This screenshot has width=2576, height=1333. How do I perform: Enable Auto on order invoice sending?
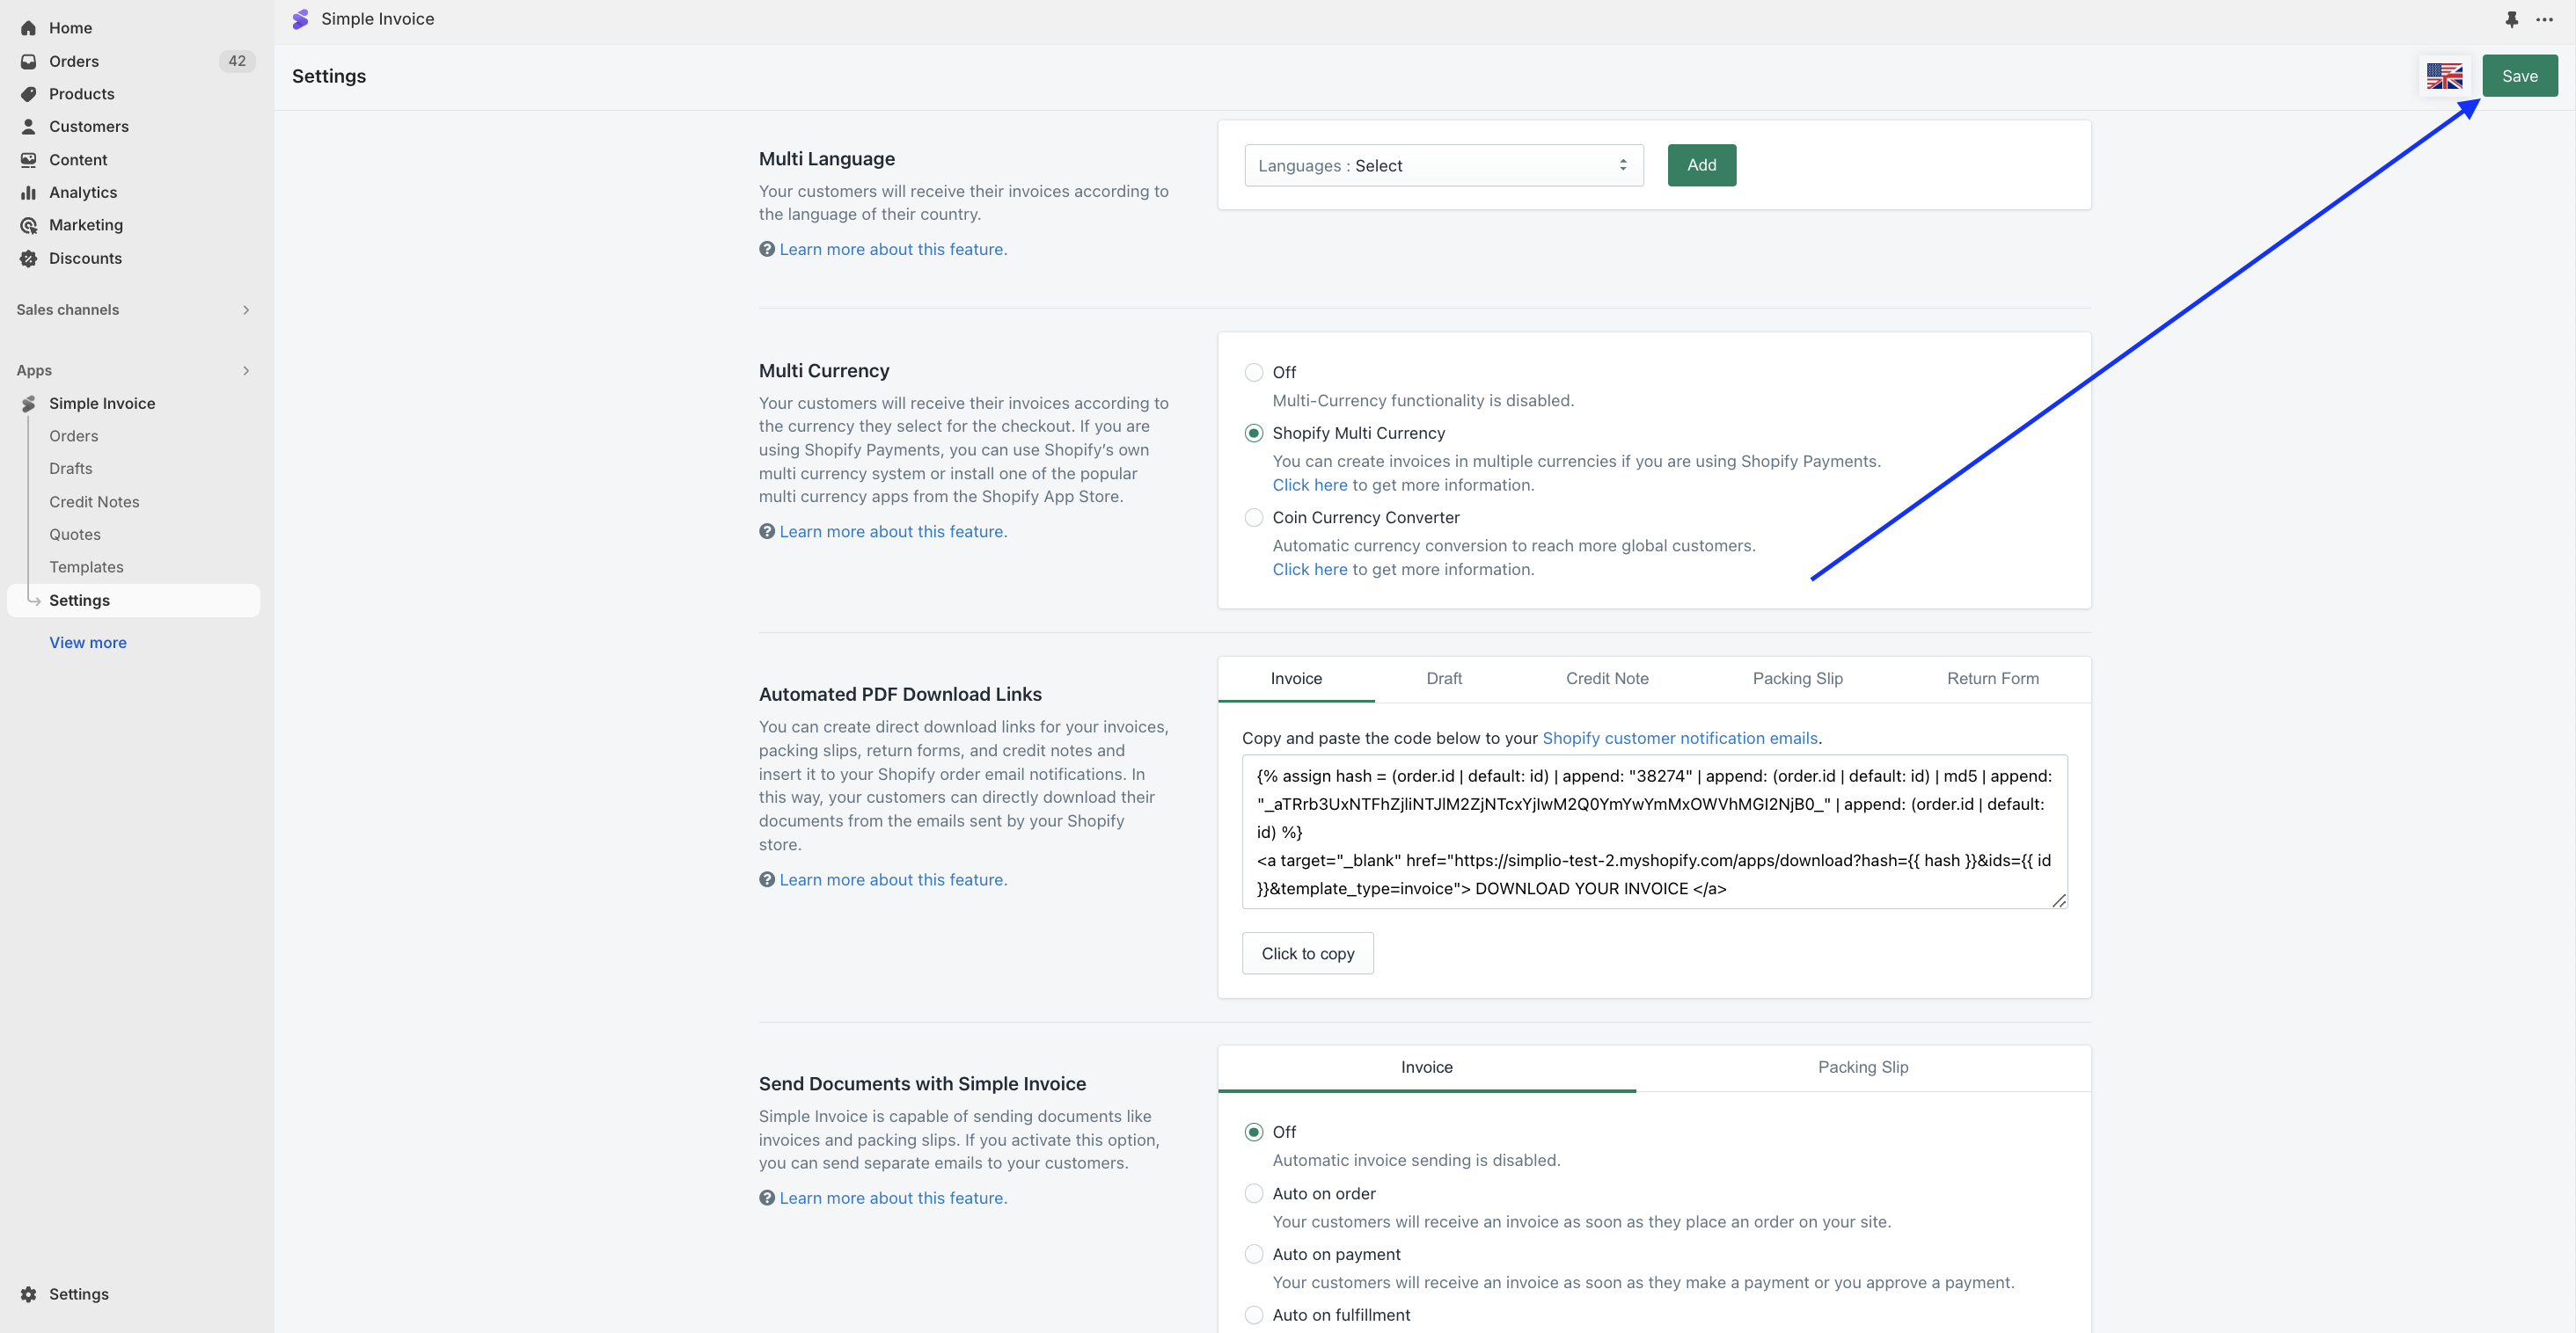click(1254, 1193)
